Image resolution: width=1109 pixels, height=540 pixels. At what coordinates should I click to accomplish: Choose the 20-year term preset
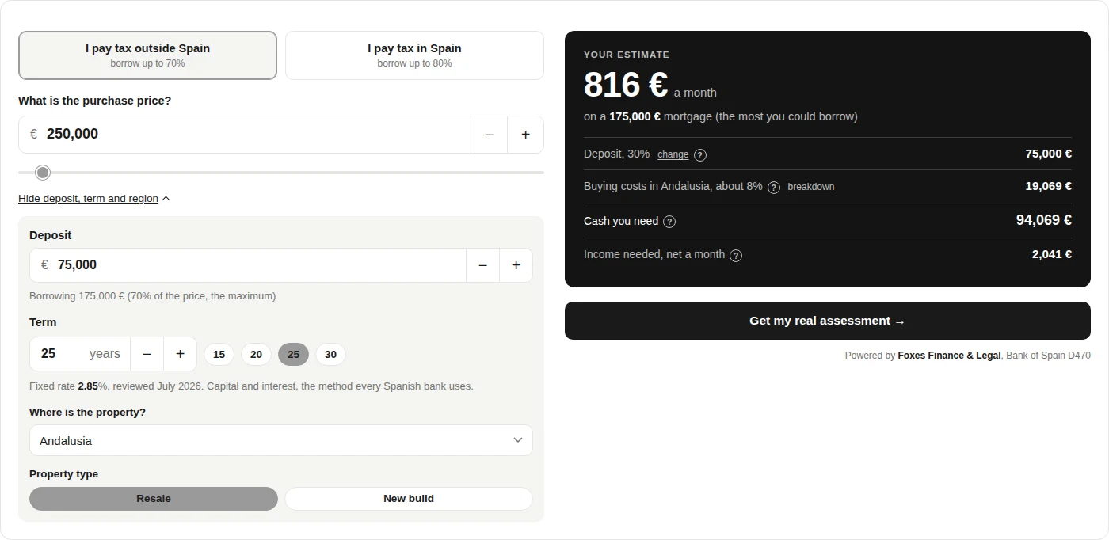pos(256,354)
